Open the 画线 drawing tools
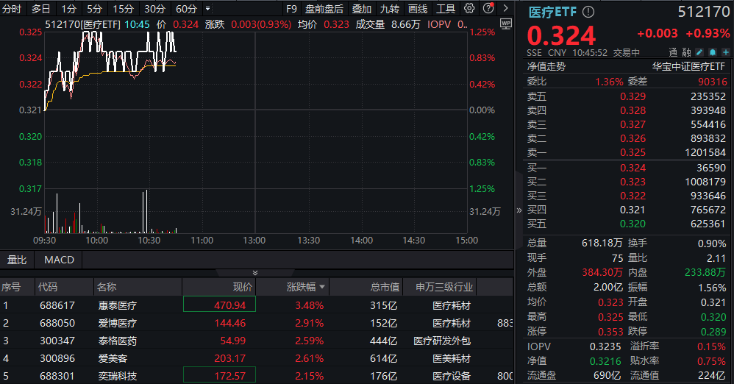The height and width of the screenshot is (384, 734). coord(417,9)
